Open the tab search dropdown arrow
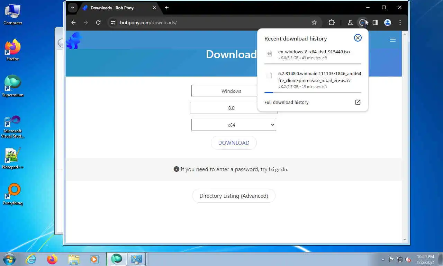The image size is (443, 266). point(72,8)
